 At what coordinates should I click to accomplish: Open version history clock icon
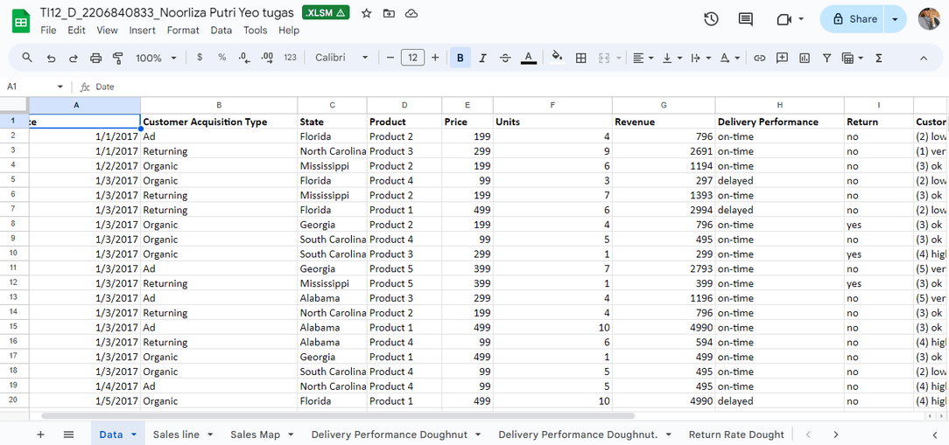point(711,18)
